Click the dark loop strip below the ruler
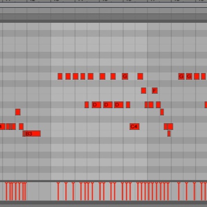This screenshot has height=207, width=207. click(x=103, y=17)
